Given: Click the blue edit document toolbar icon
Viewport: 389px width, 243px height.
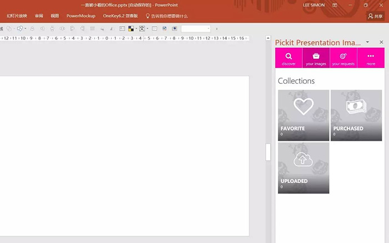Looking at the screenshot, I should (x=164, y=28).
